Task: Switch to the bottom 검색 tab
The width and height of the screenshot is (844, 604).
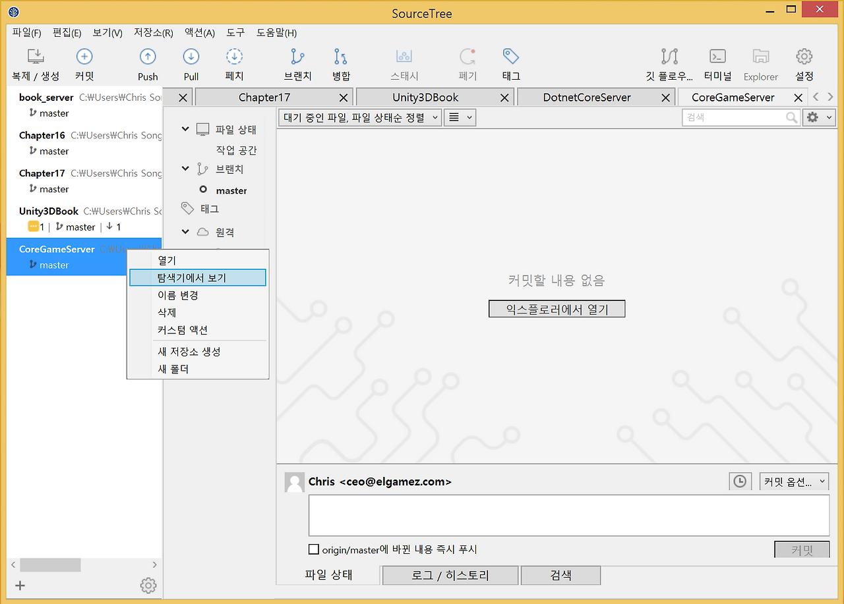Action: (560, 575)
